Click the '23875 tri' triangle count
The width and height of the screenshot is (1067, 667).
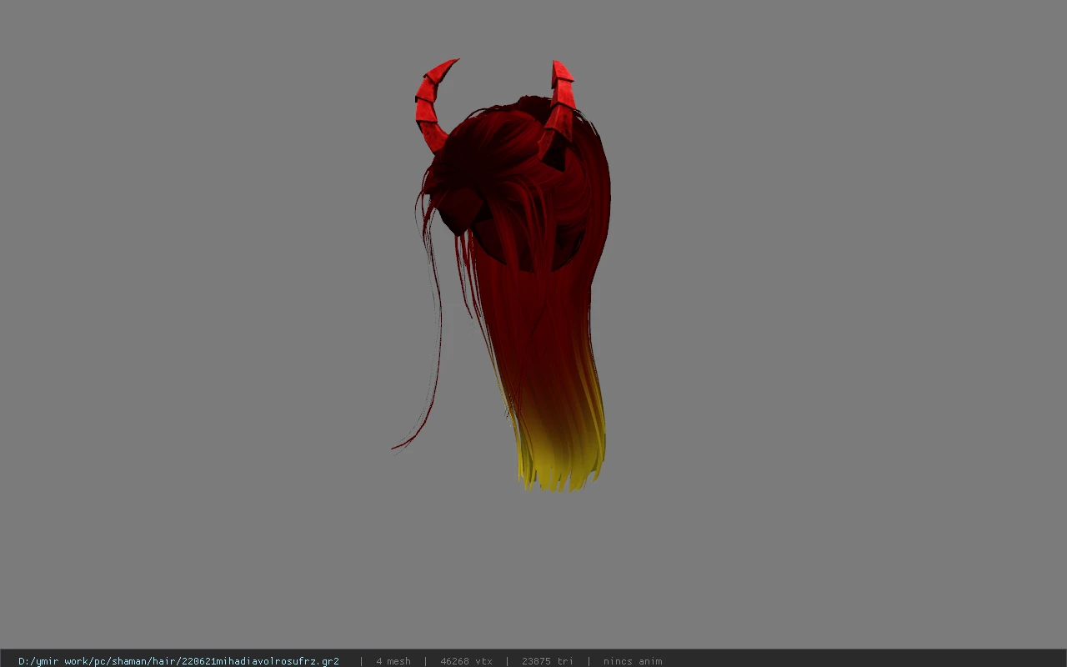pos(548,661)
